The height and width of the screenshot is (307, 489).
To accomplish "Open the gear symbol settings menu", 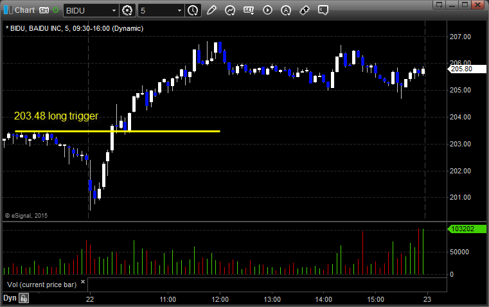I will point(127,10).
